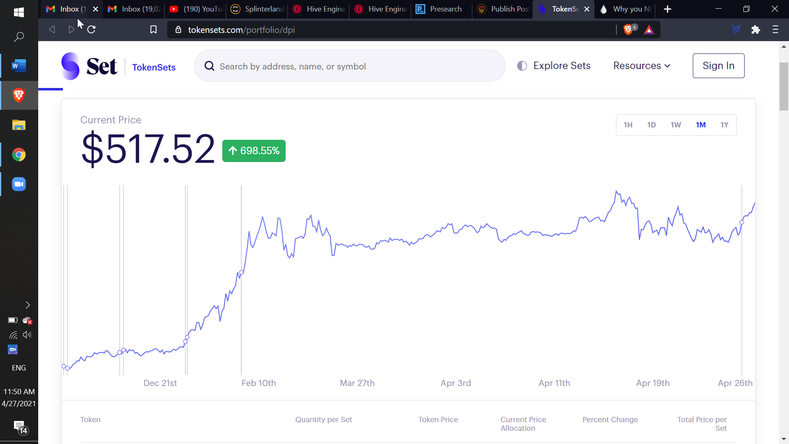Switch to the Publish Post tab
The height and width of the screenshot is (444, 789).
pos(503,9)
